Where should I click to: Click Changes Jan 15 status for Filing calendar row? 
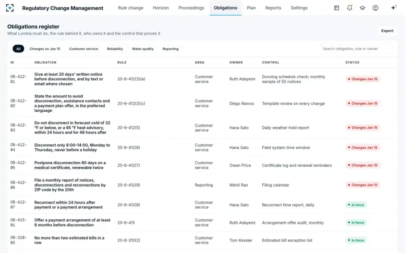tap(363, 185)
